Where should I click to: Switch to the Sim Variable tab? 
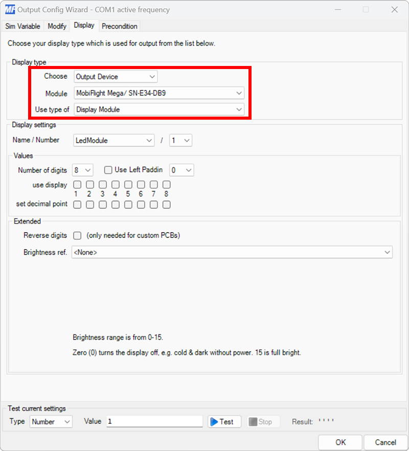coord(22,26)
